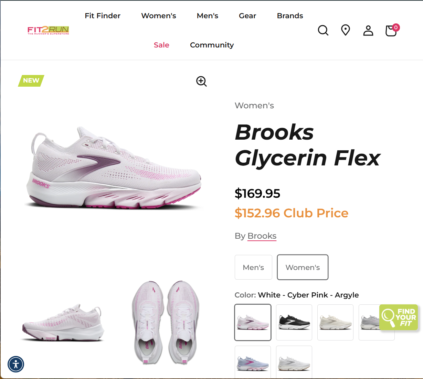Click the store locator pin icon

(x=346, y=30)
